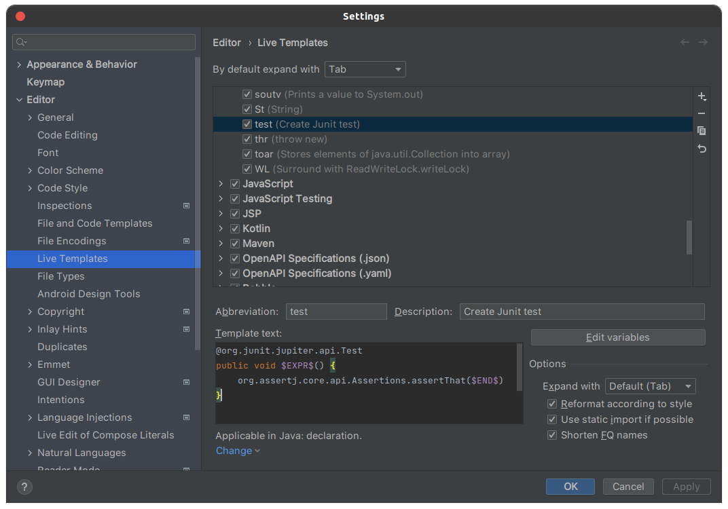This screenshot has width=728, height=509.
Task: Open Duplicates settings page
Action: 62,347
